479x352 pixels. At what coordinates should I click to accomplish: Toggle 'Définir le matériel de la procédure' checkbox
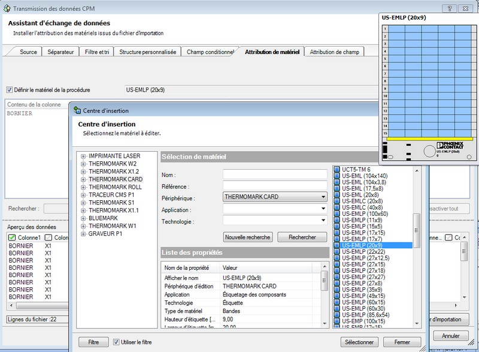pos(10,90)
